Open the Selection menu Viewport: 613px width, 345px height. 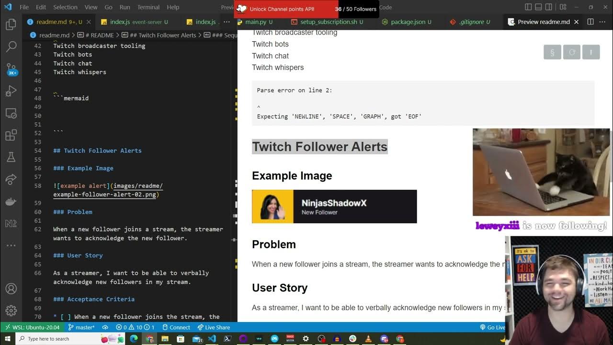tap(65, 7)
